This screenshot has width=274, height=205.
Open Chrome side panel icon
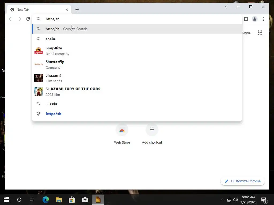(x=246, y=19)
